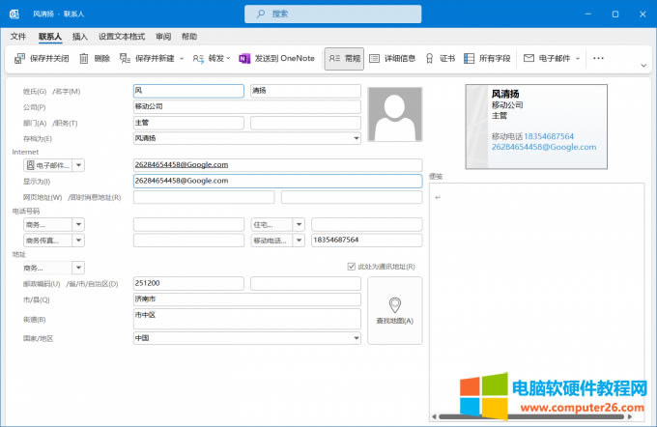Click the 公司 (Company) input field
The image size is (657, 427).
246,107
